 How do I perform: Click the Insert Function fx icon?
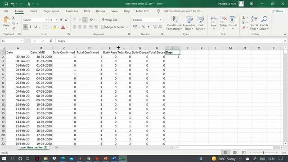coord(51,41)
